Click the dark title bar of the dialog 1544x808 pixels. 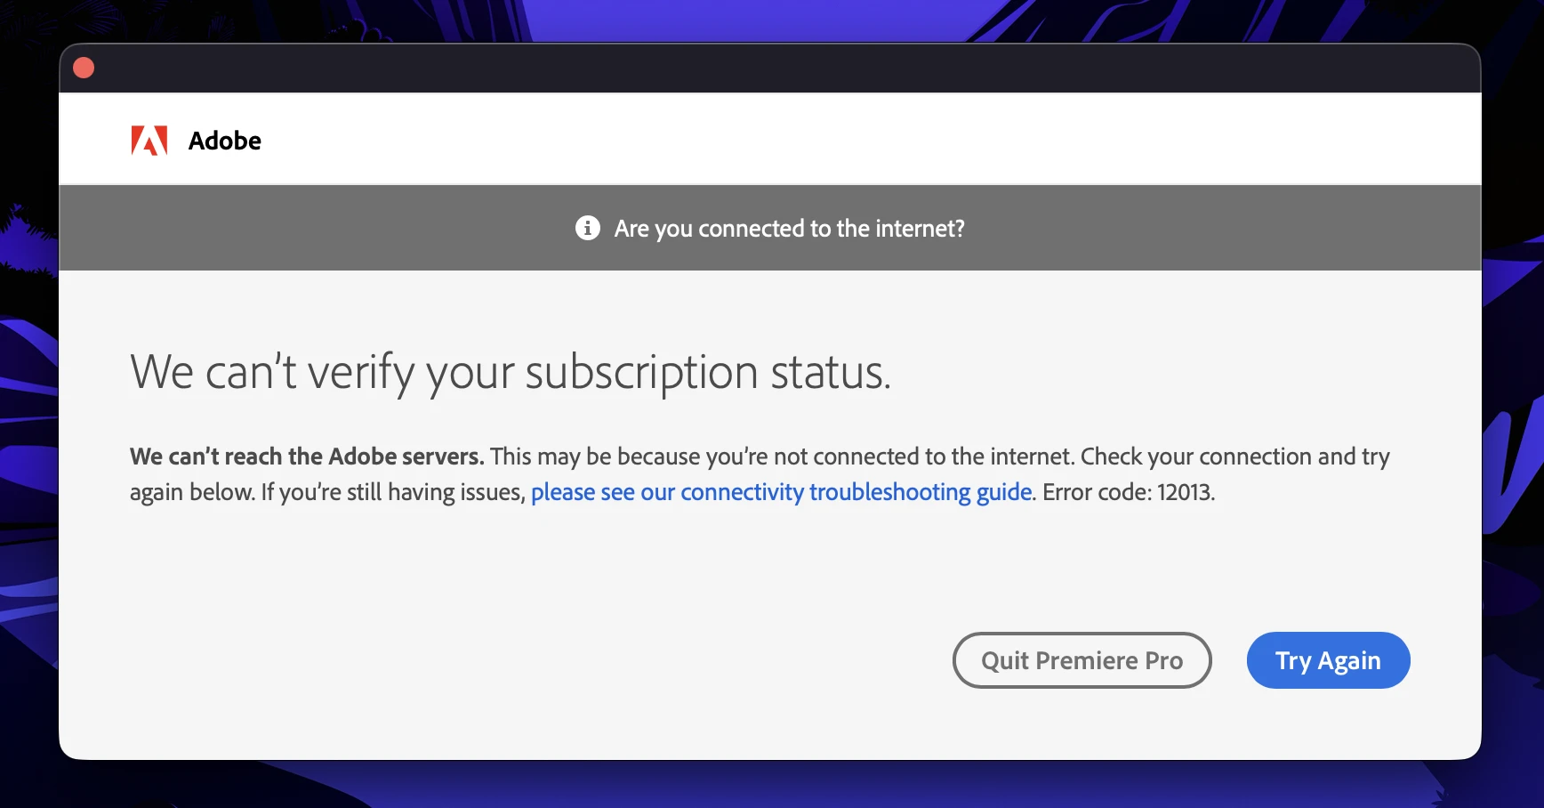(770, 68)
